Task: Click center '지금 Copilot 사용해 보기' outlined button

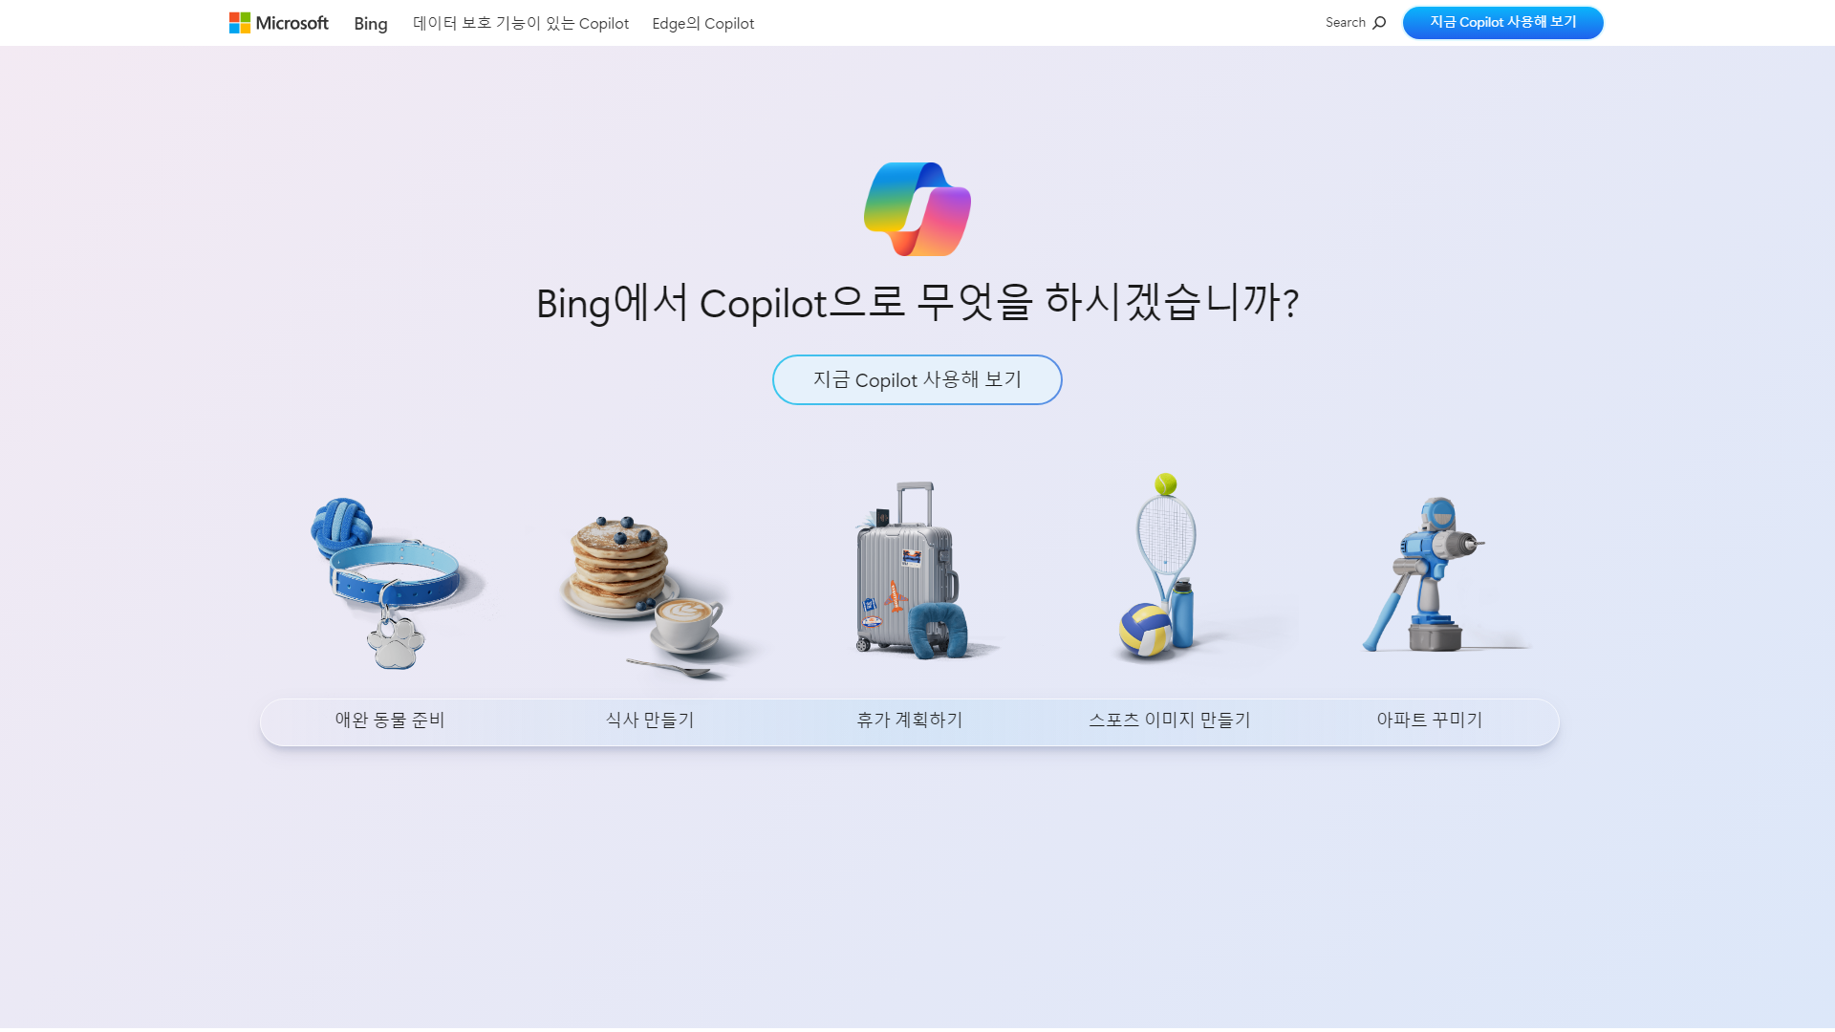Action: pos(917,380)
